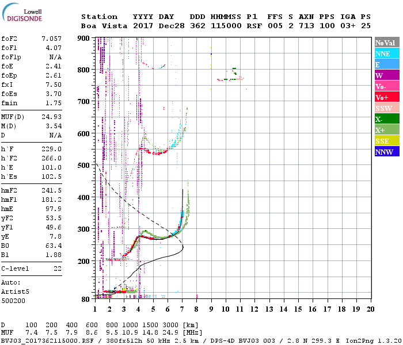Select the NoVal gray legend swatch
This screenshot has width=403, height=345.
(387, 43)
